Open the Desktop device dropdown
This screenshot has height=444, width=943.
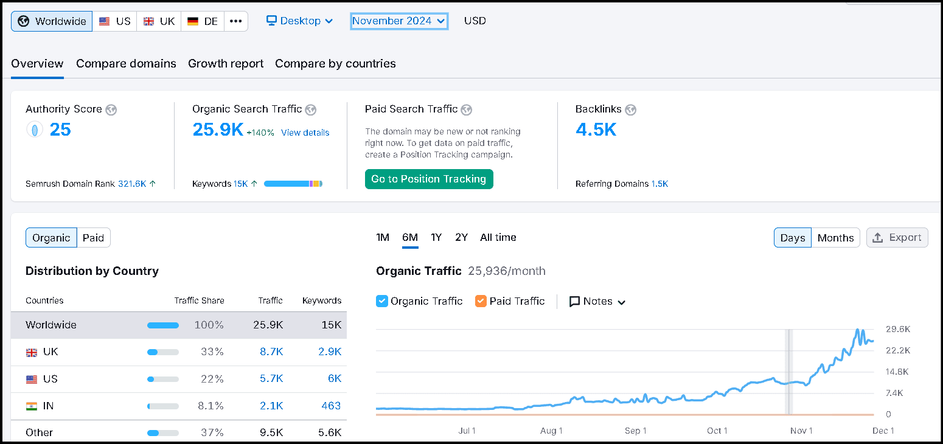click(300, 21)
